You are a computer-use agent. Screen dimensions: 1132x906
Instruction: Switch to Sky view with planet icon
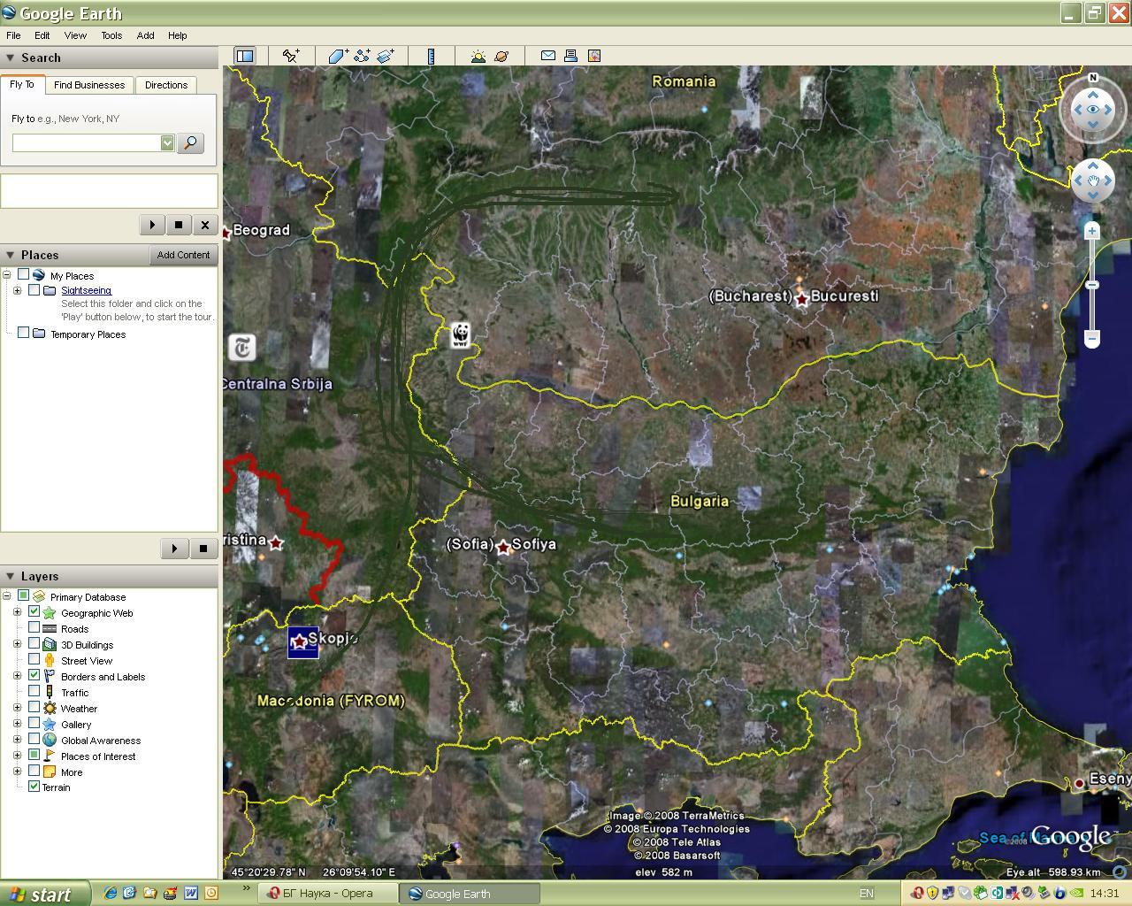[501, 56]
